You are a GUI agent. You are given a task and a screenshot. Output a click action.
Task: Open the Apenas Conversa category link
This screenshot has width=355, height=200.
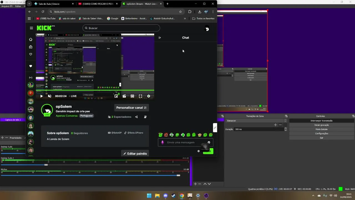tap(67, 116)
